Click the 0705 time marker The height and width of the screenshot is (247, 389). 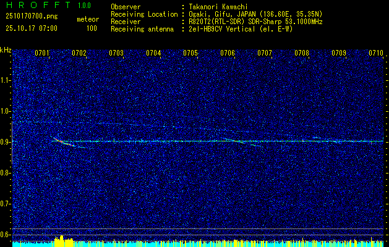coord(190,53)
